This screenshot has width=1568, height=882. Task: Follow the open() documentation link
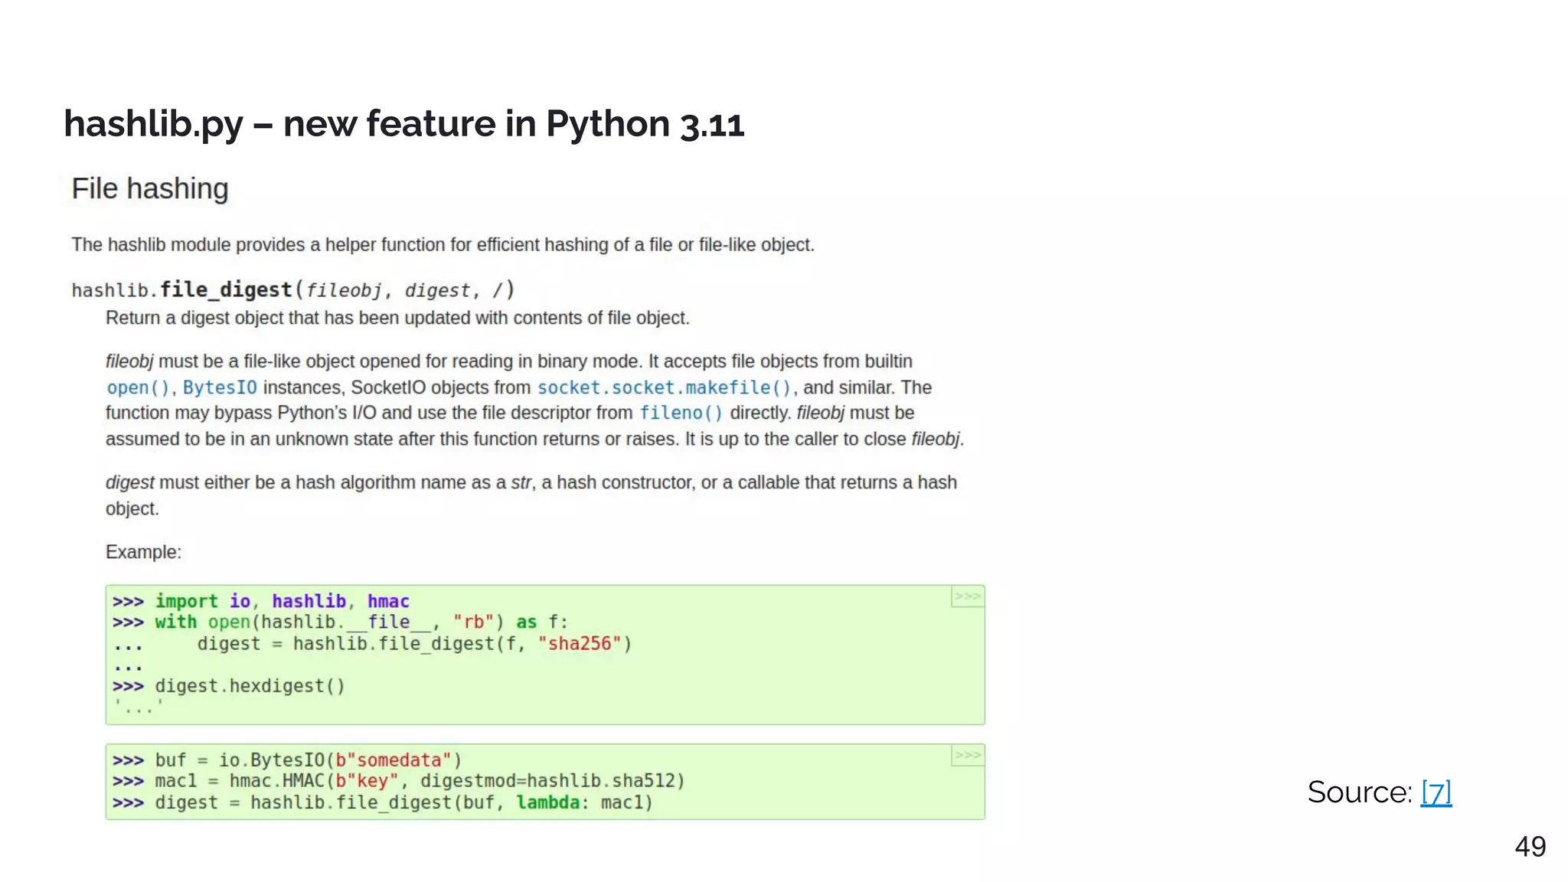click(137, 387)
